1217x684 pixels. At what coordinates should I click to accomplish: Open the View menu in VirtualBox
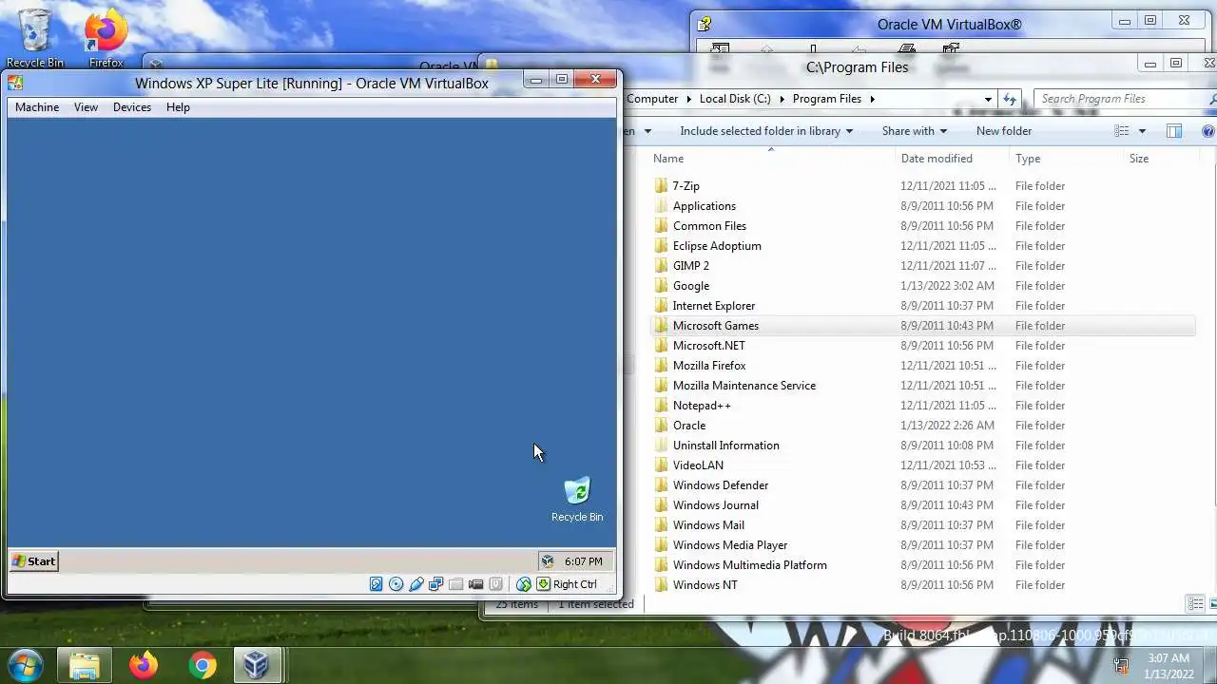86,107
